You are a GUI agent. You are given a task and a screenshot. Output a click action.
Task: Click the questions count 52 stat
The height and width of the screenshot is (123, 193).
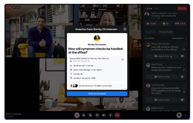[x=166, y=23]
